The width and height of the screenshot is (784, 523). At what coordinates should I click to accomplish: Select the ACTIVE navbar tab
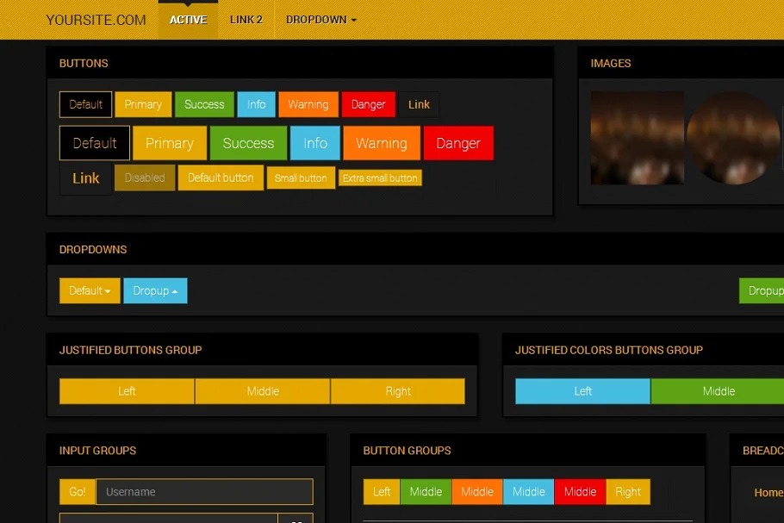coord(188,20)
